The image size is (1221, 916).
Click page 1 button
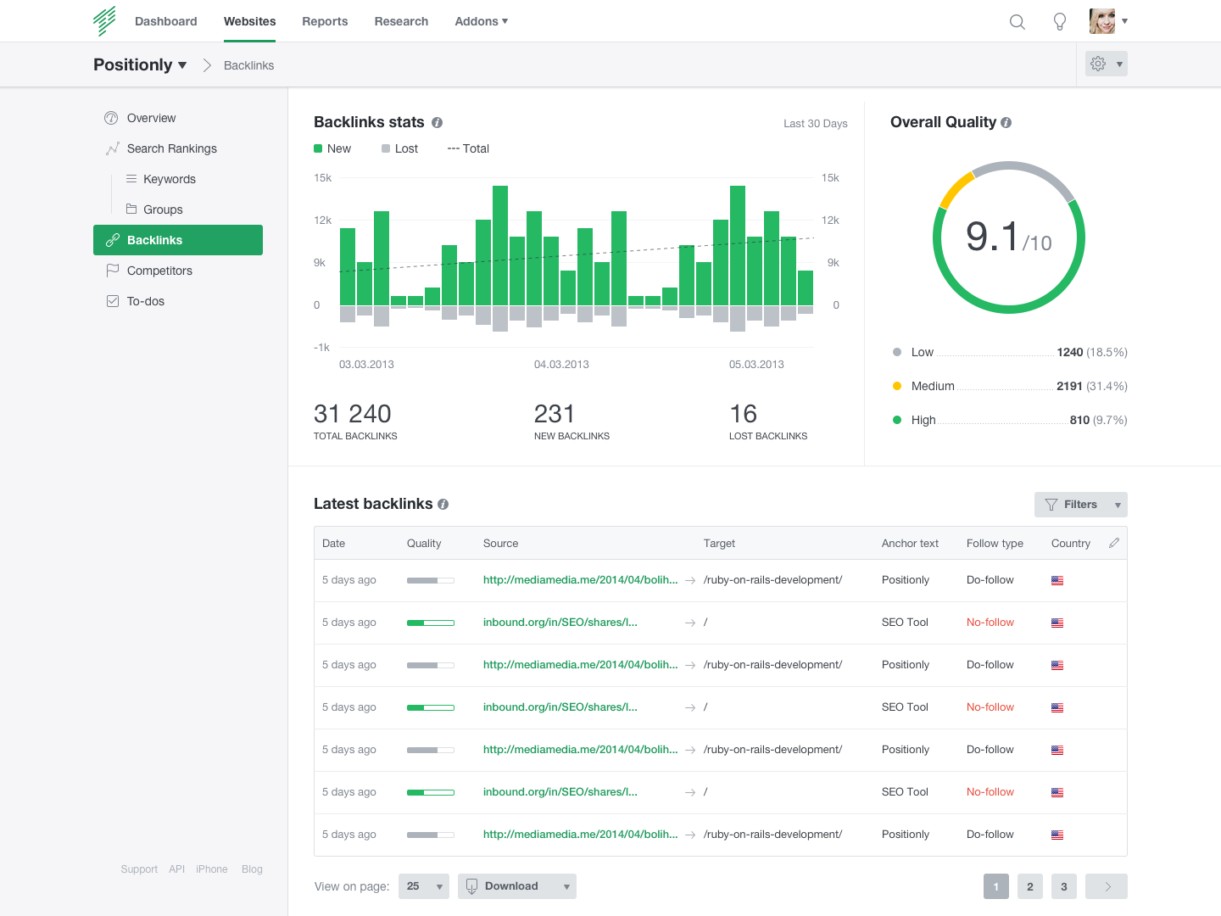click(x=996, y=886)
